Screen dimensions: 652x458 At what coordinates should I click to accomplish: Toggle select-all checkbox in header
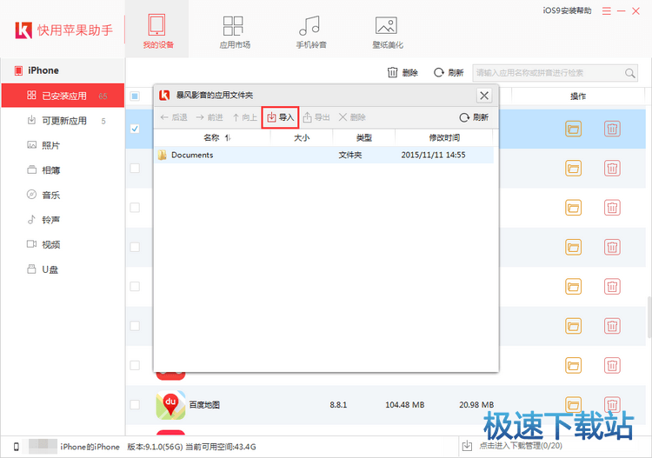[x=135, y=96]
